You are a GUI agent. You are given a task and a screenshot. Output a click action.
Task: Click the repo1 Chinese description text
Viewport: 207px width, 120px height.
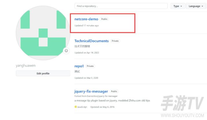(77, 71)
